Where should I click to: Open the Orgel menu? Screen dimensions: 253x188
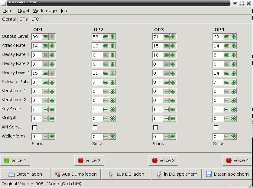tap(23, 11)
